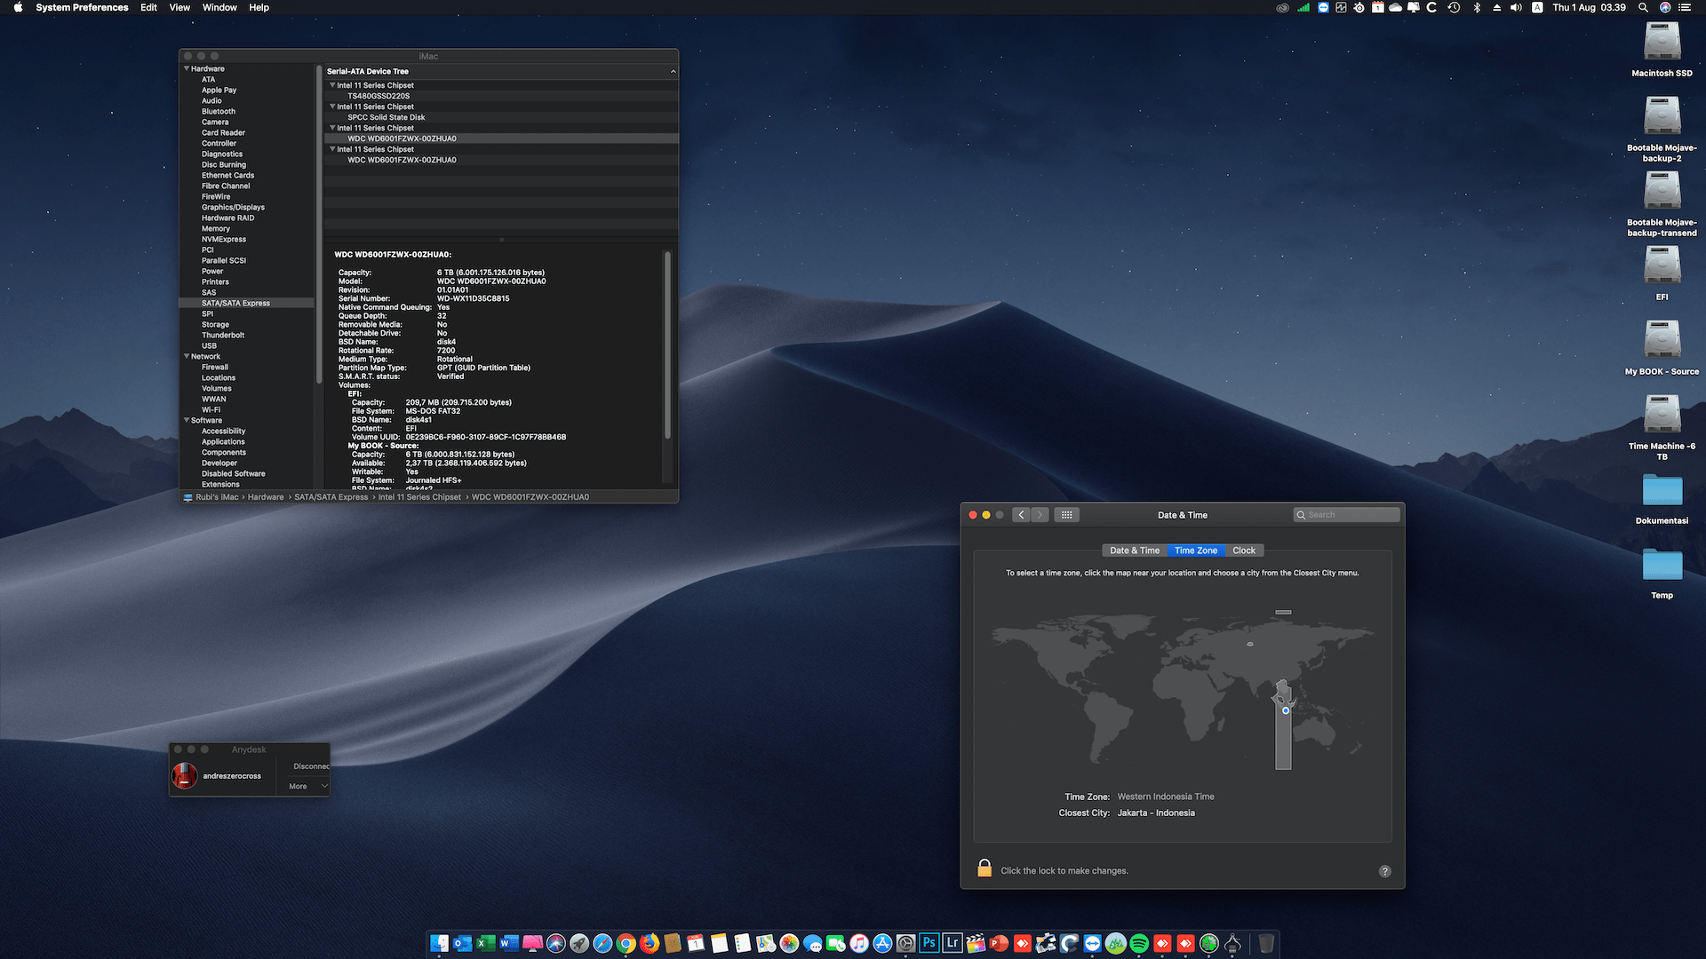Screen dimensions: 1706x959
Task: Open Launchpad rocket icon in the Dock
Action: coord(579,943)
